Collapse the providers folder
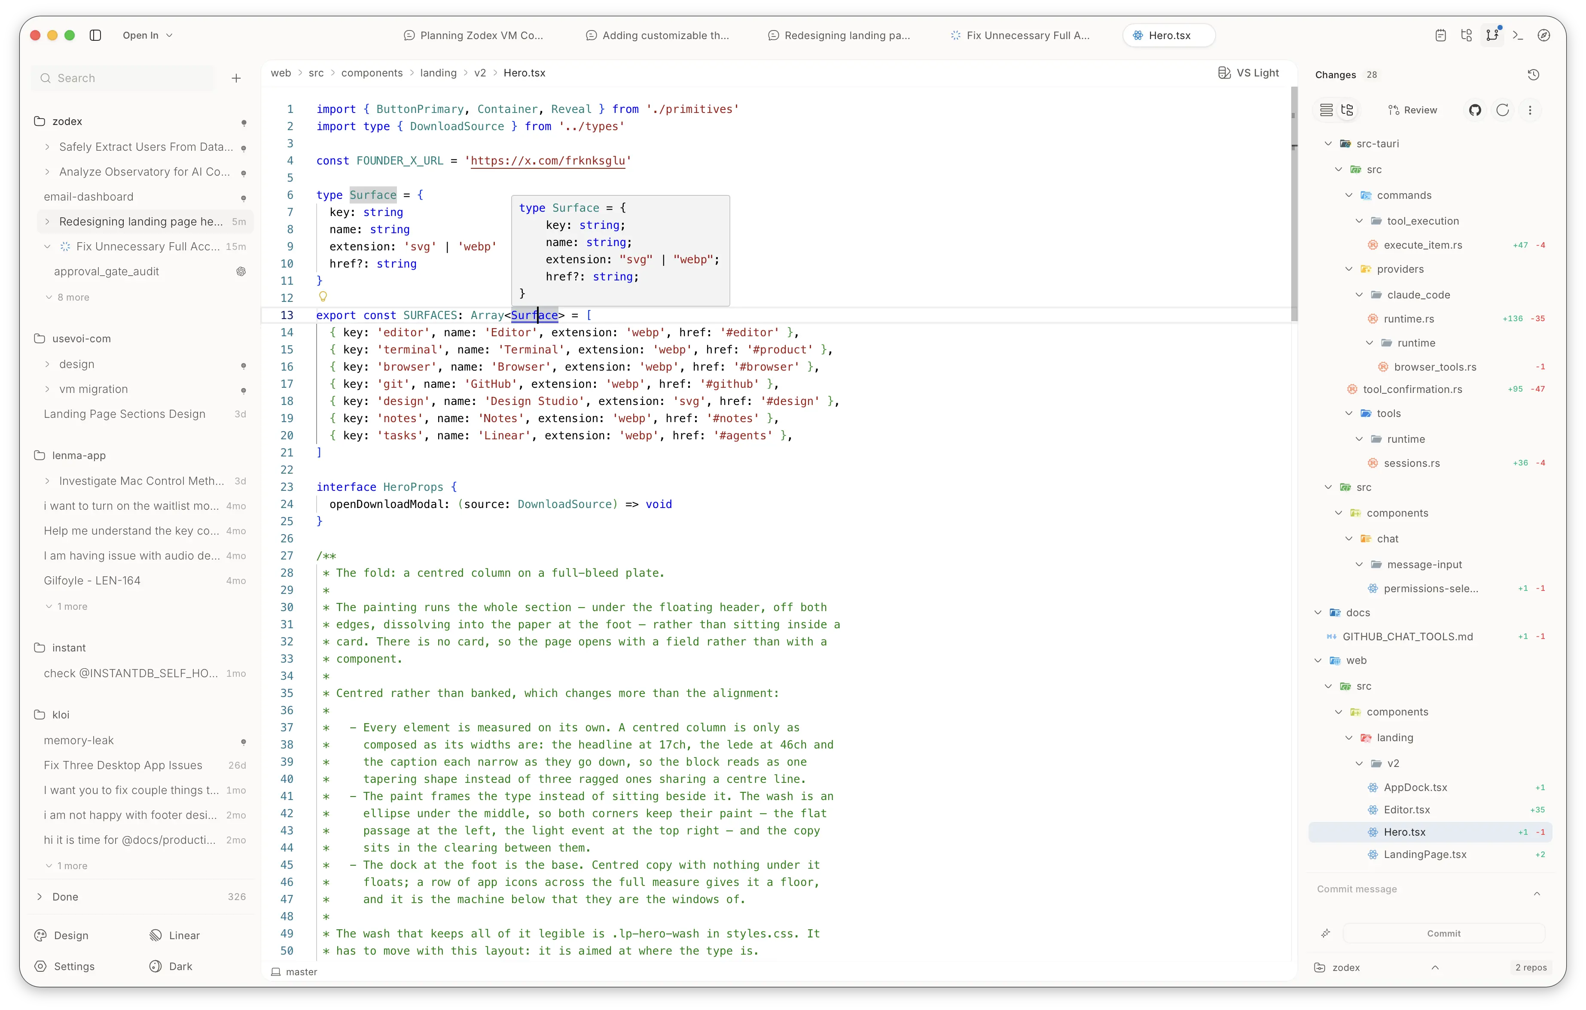The image size is (1586, 1010). pos(1349,269)
